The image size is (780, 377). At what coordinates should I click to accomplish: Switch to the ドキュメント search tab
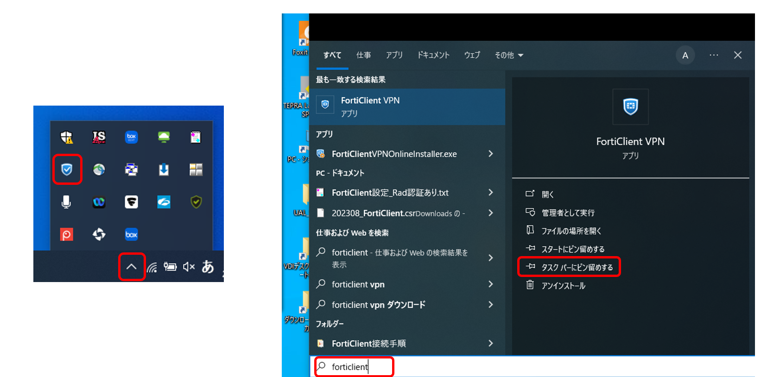click(433, 55)
